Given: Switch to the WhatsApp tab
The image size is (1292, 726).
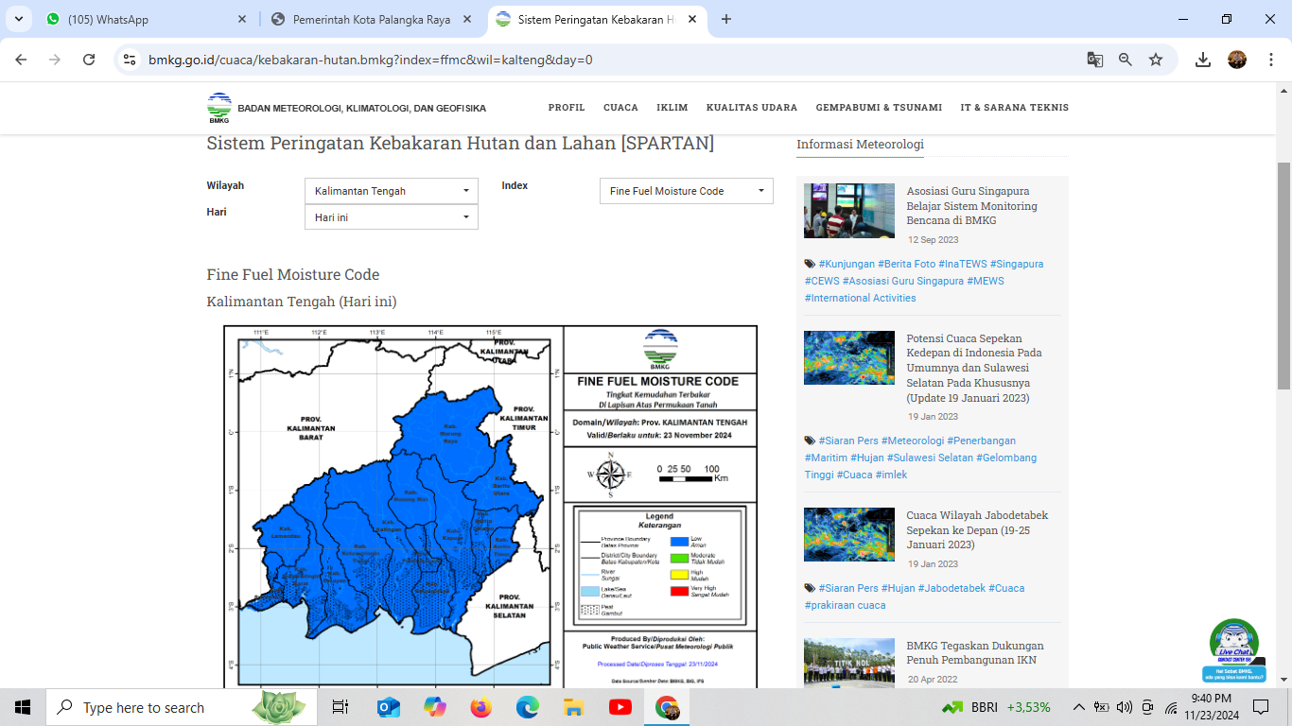Looking at the screenshot, I should pyautogui.click(x=147, y=19).
